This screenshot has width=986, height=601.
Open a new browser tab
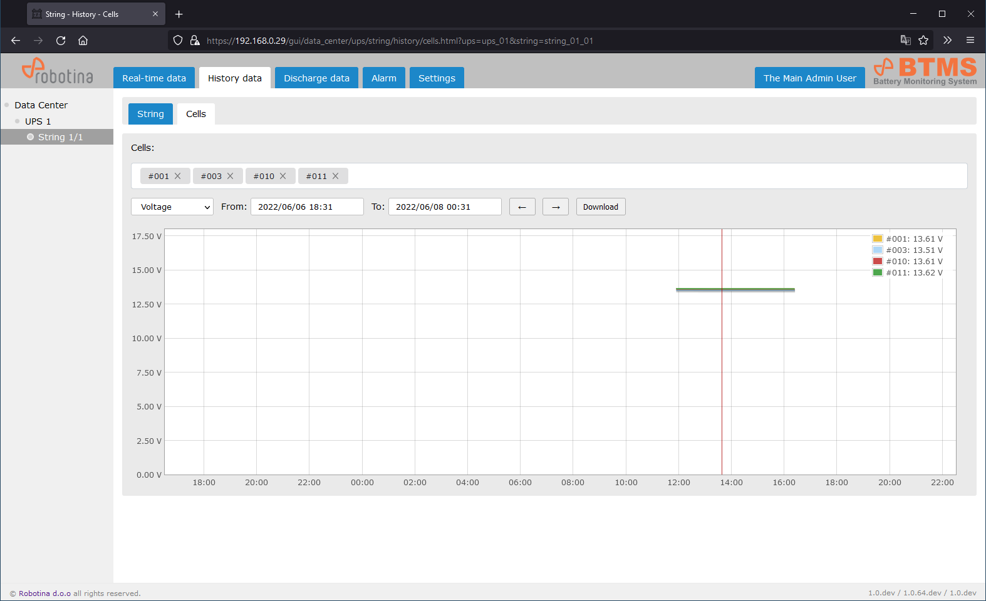[x=179, y=14]
